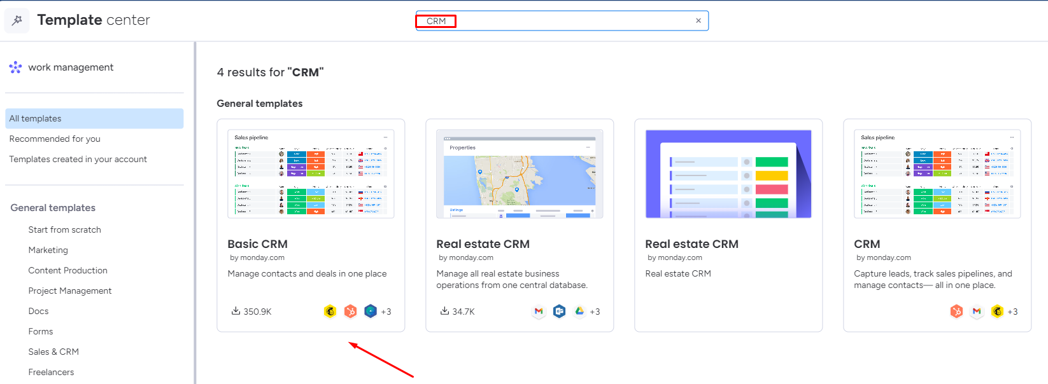Click the CRM card title
This screenshot has height=384, width=1048.
(x=867, y=244)
